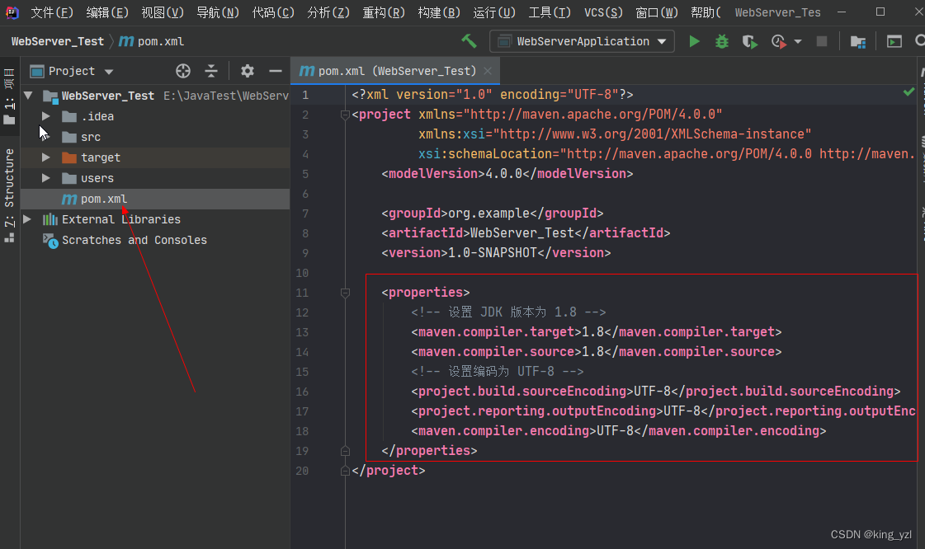Open the 构建(B) menu
Image resolution: width=925 pixels, height=549 pixels.
tap(439, 12)
